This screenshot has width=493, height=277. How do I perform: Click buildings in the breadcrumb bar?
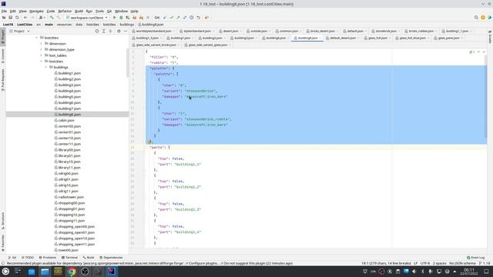(x=126, y=25)
